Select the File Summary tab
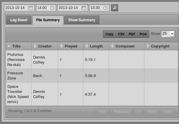The width and height of the screenshot is (179, 124). (48, 20)
